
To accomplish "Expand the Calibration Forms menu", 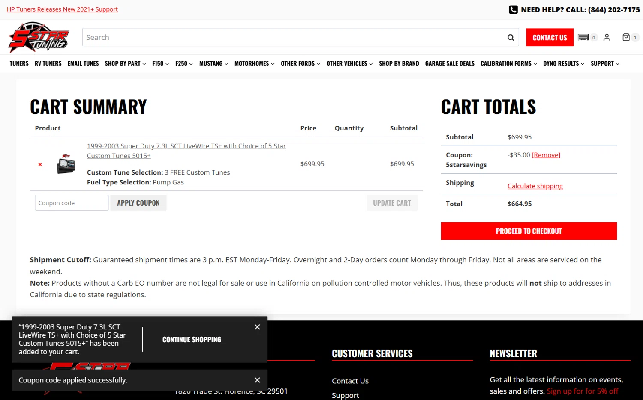I will pos(508,63).
